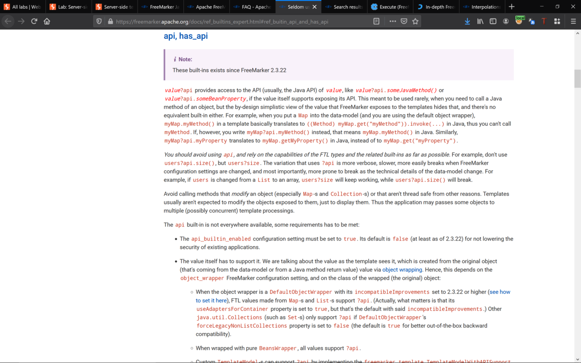
Task: Click java.util.Collections code text
Action: 229,318
